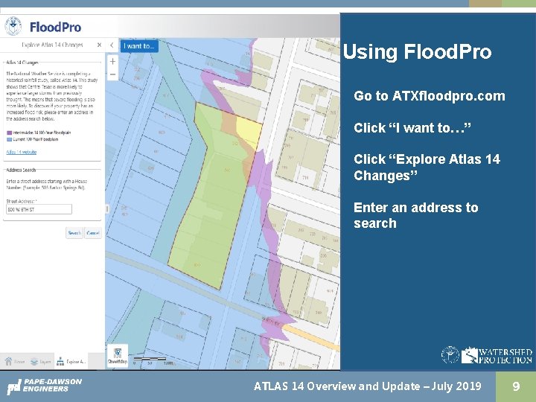
Task: Click the Cancel button
Action: coord(92,233)
